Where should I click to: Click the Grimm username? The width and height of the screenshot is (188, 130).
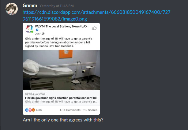[30, 6]
